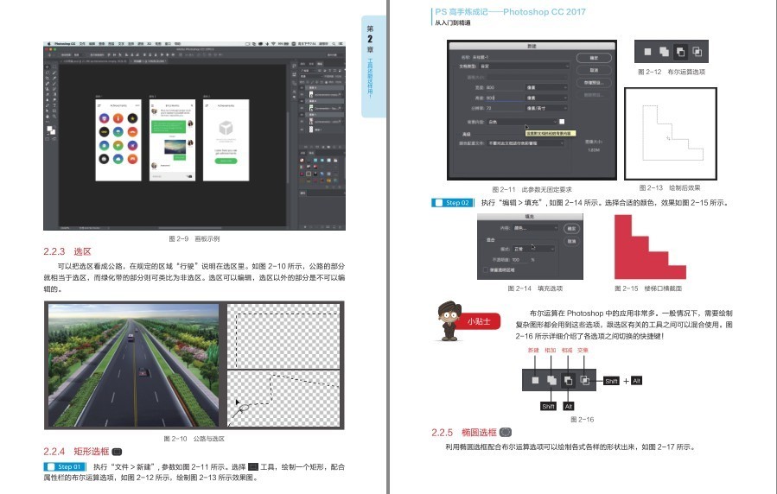Click the Spotlight search icon in the figure 2-9 menu bar
Viewport: 777px width, 494px height.
(x=334, y=43)
